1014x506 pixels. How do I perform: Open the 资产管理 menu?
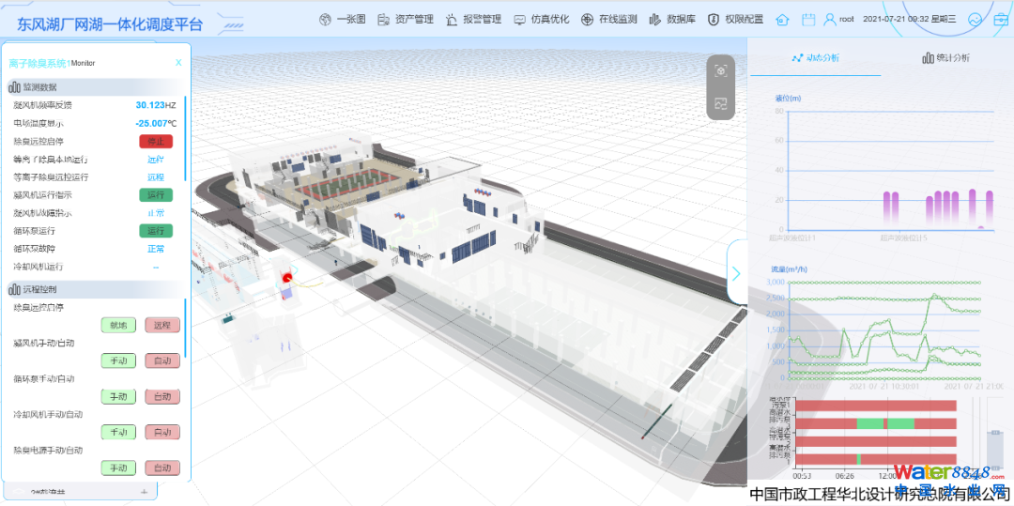pyautogui.click(x=406, y=19)
